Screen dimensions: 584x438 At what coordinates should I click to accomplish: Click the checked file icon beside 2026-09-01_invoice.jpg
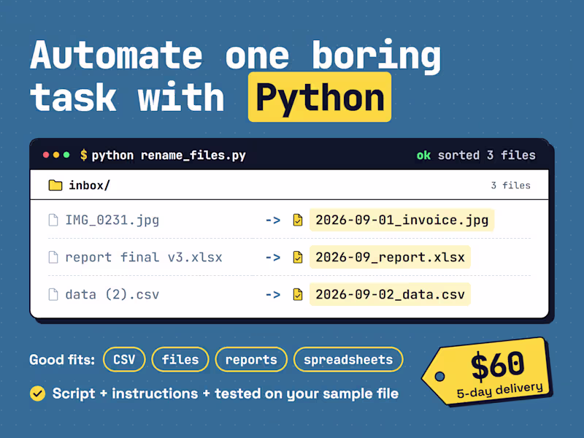pos(298,220)
